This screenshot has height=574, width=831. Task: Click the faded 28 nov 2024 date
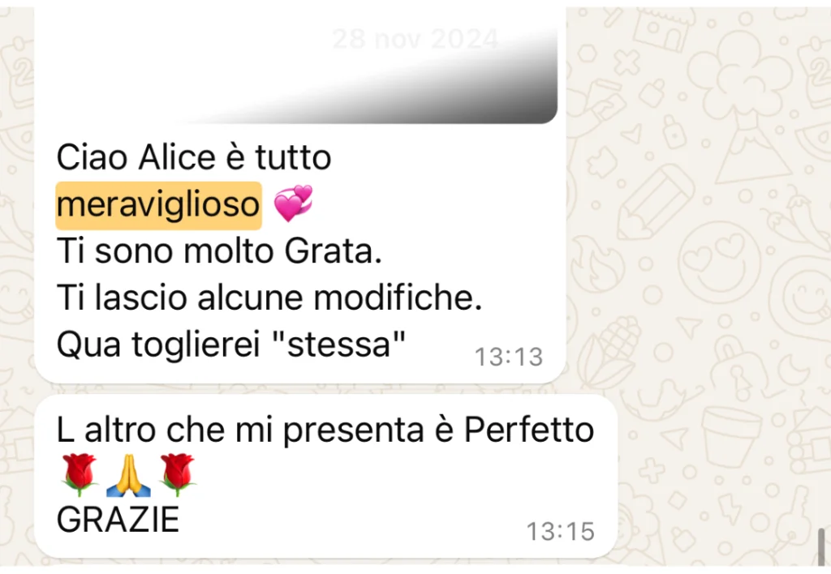click(416, 39)
